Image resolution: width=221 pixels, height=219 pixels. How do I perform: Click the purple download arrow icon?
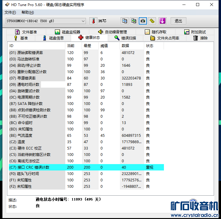pos(162,21)
